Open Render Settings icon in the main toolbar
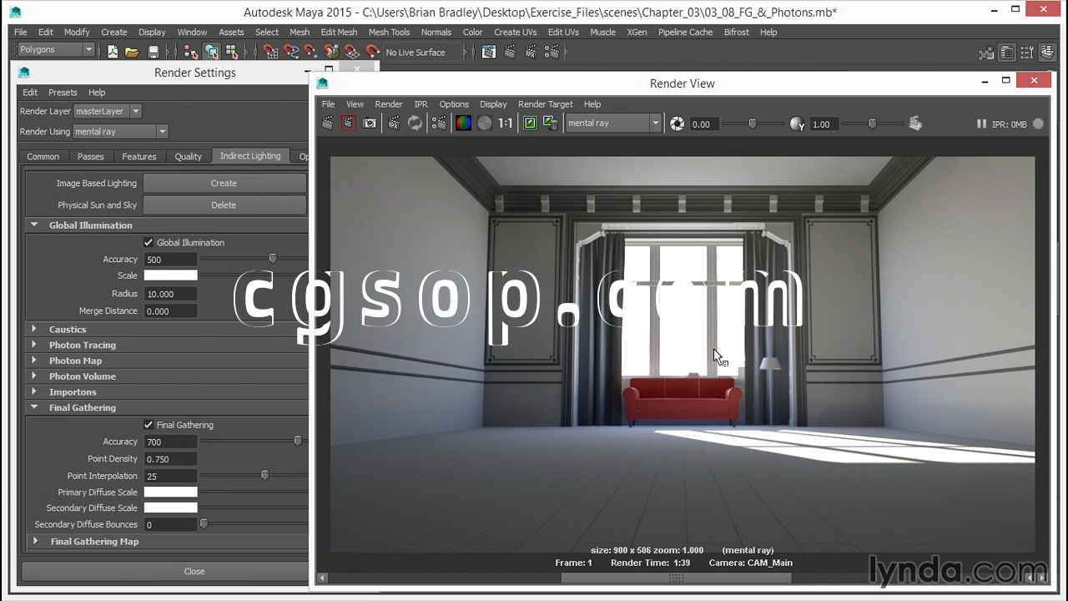 pos(551,52)
